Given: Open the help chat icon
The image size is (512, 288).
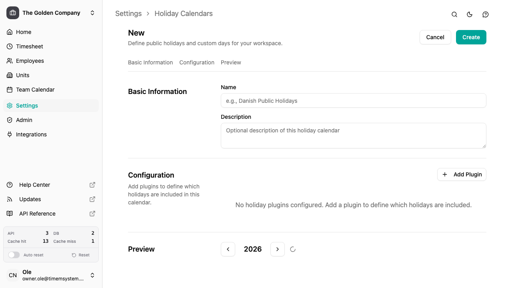Looking at the screenshot, I should [485, 14].
